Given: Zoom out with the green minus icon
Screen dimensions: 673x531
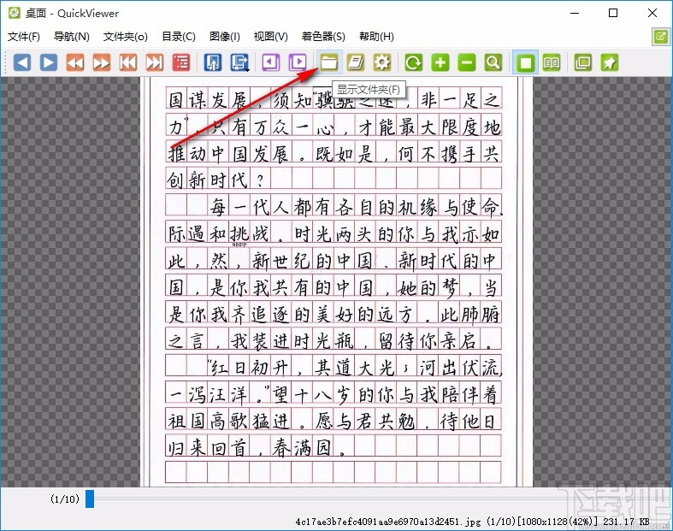Looking at the screenshot, I should point(467,62).
